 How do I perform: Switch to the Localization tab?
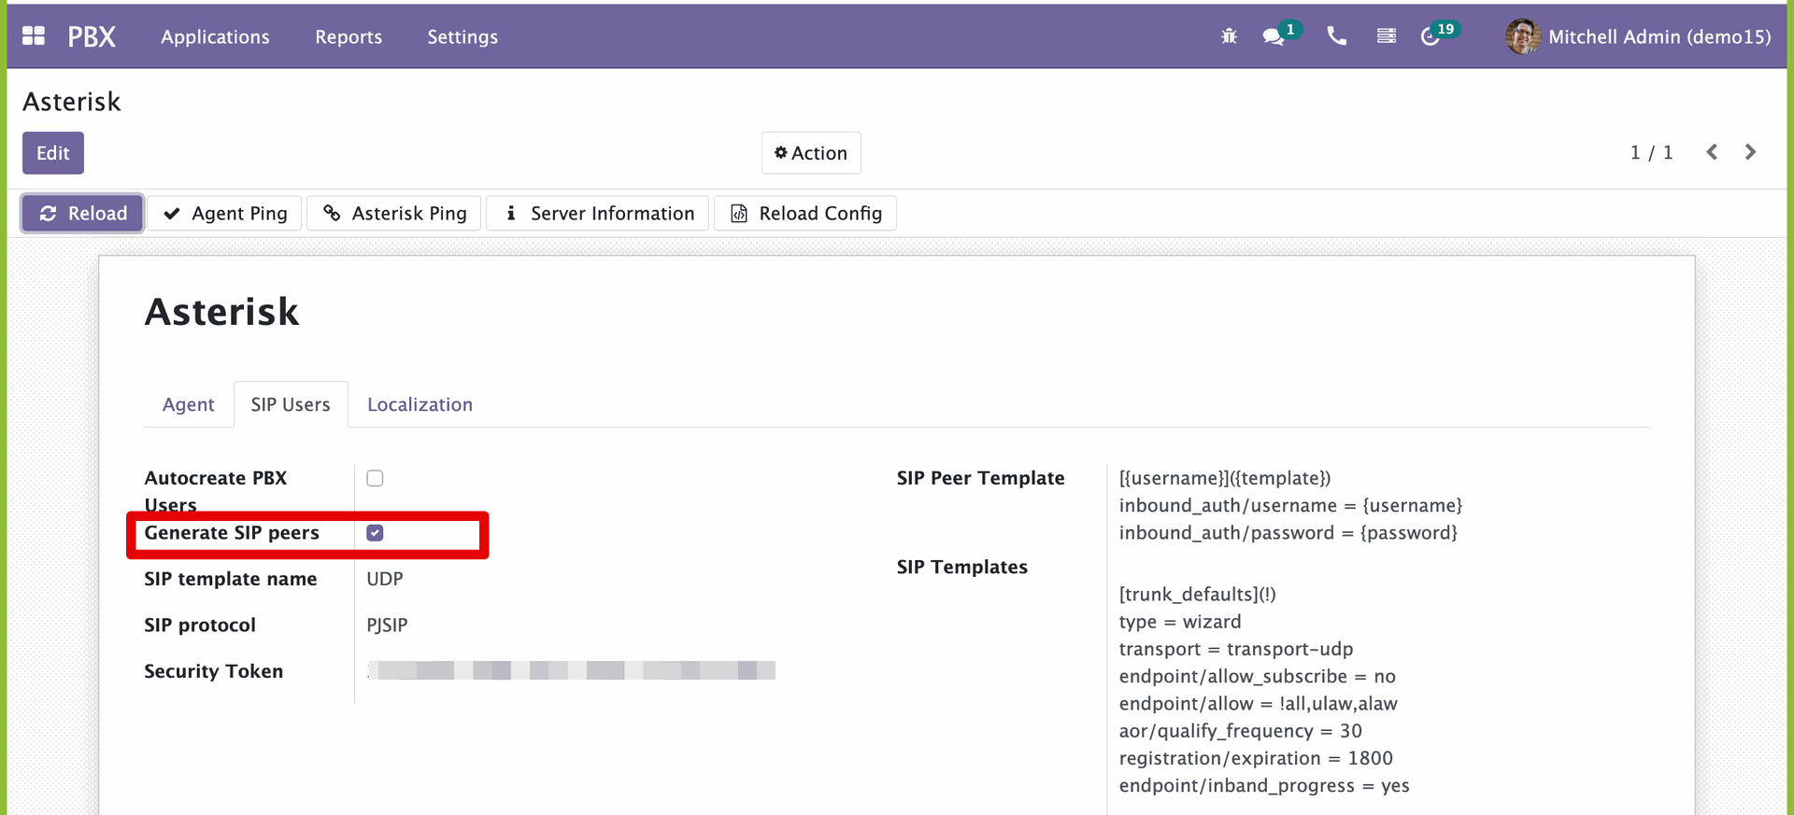click(x=420, y=404)
